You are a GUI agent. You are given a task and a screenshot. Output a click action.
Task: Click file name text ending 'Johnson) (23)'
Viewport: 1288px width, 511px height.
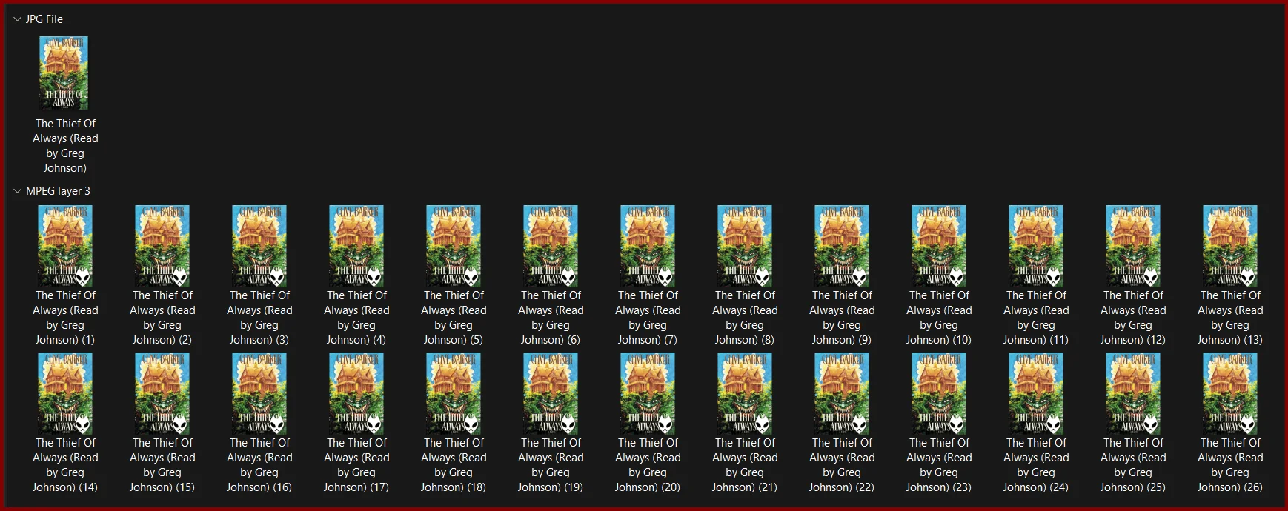tap(939, 465)
